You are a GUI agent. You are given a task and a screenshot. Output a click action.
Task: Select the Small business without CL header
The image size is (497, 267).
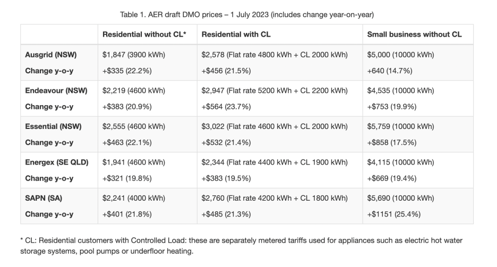click(414, 35)
